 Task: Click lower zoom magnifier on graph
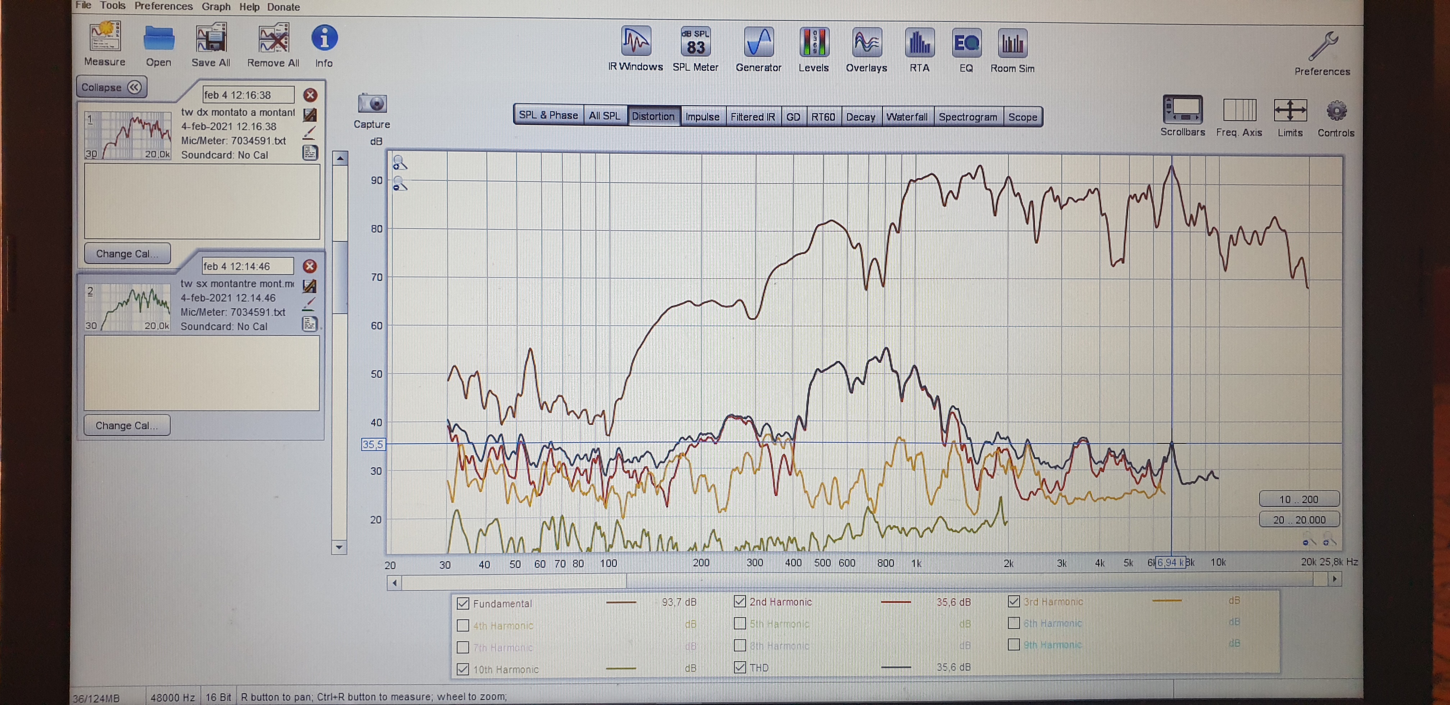click(400, 183)
